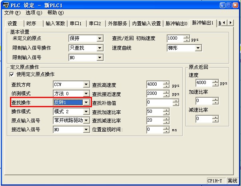Decrease the 减速比率 spinner value
Viewport: 241px width, 186px height.
pyautogui.click(x=215, y=120)
